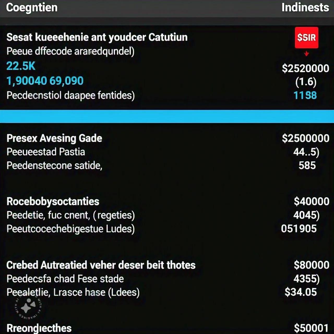Click the $40000 amount

click(x=312, y=201)
